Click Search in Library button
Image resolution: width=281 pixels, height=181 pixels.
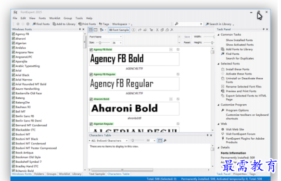point(218,24)
